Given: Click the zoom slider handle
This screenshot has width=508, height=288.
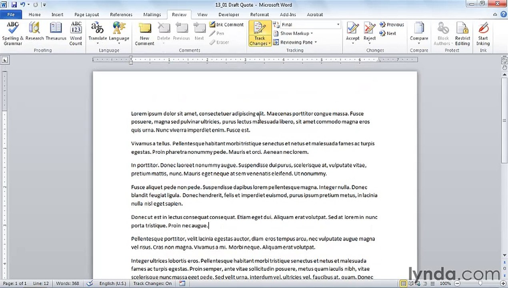Looking at the screenshot, I should point(480,284).
